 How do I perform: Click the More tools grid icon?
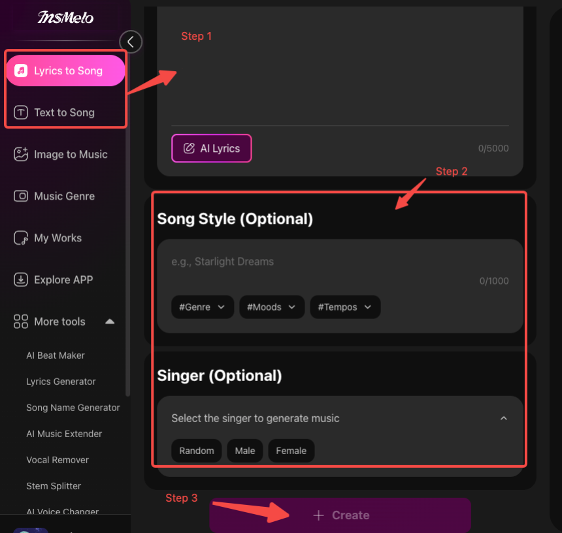click(x=21, y=322)
